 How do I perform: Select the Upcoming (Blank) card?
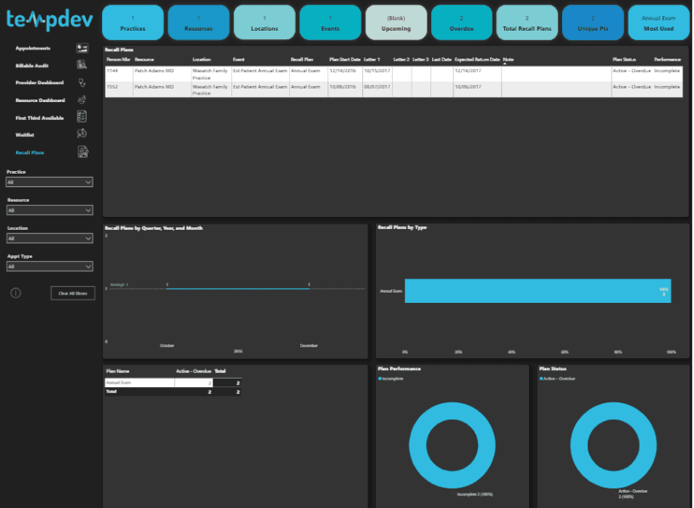click(395, 23)
